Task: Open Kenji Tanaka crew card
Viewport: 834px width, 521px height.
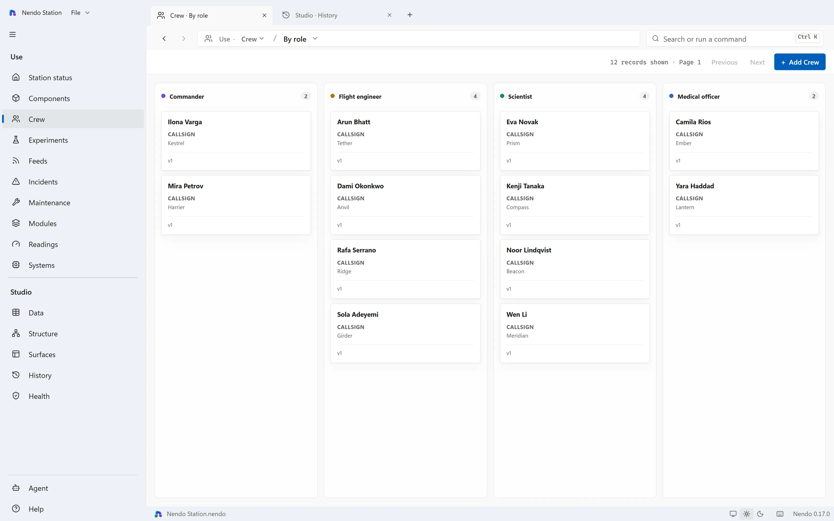Action: [x=574, y=205]
